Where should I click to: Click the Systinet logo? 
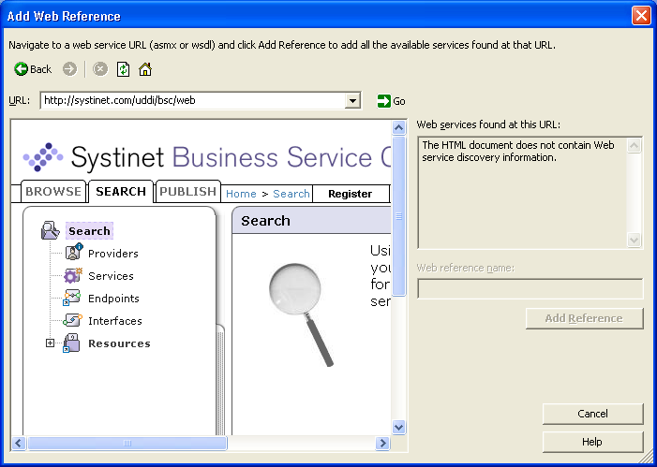[43, 157]
